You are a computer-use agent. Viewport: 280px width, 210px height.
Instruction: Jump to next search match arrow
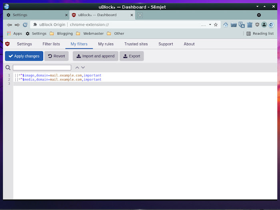[83, 68]
